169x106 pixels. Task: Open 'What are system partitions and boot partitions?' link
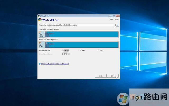pyautogui.click(x=55, y=64)
